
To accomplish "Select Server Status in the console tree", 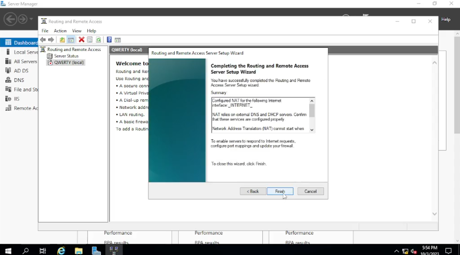I will (66, 56).
